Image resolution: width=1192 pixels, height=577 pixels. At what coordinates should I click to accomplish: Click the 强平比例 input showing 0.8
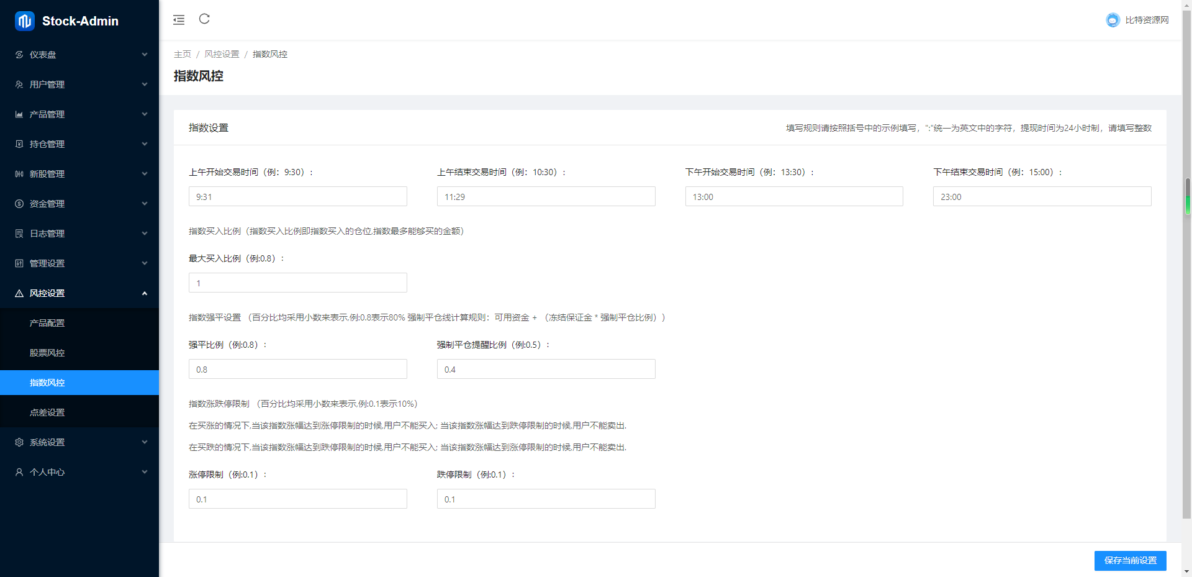pyautogui.click(x=297, y=368)
